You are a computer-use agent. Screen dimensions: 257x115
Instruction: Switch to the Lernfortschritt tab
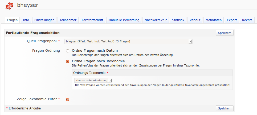(x=92, y=20)
